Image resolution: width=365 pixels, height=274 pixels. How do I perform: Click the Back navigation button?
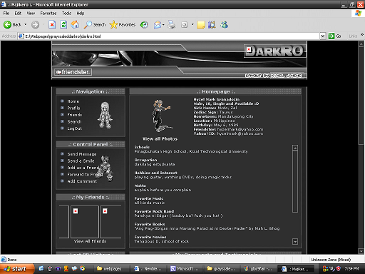[12, 24]
